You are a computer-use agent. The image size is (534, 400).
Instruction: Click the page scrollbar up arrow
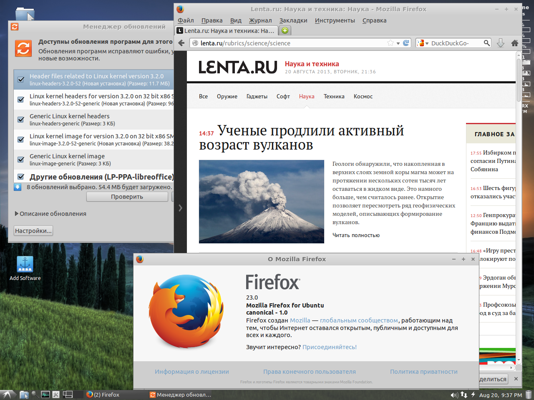coord(519,55)
